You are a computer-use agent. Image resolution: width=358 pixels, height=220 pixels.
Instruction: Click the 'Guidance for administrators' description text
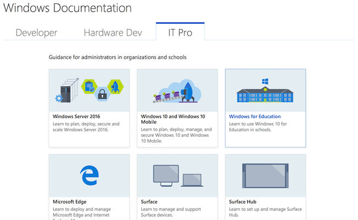117,57
